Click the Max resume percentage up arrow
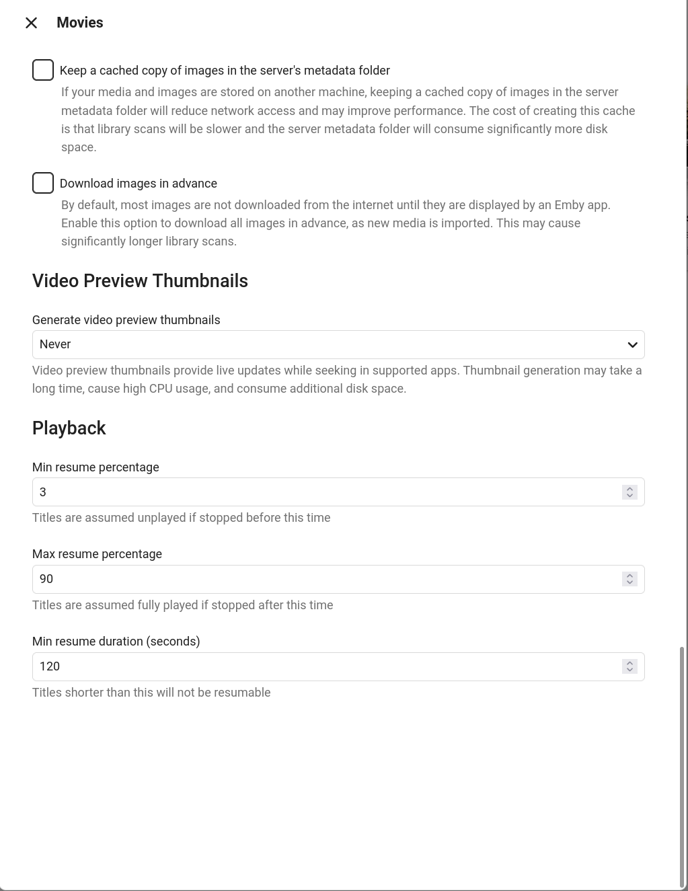The image size is (688, 891). pyautogui.click(x=629, y=575)
